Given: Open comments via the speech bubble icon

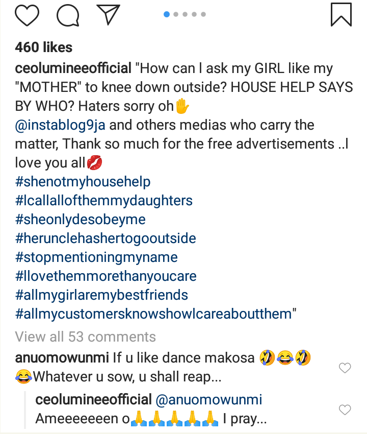Looking at the screenshot, I should pos(68,15).
